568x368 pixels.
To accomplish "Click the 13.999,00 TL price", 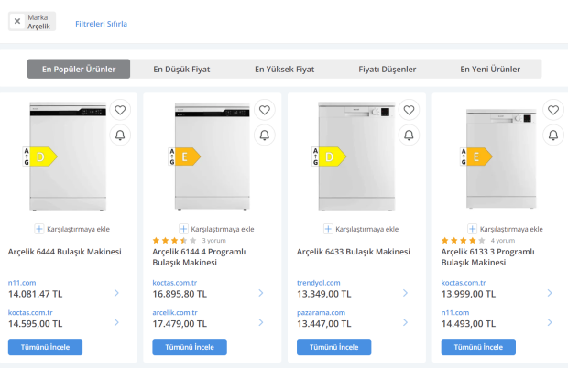I will coord(468,294).
